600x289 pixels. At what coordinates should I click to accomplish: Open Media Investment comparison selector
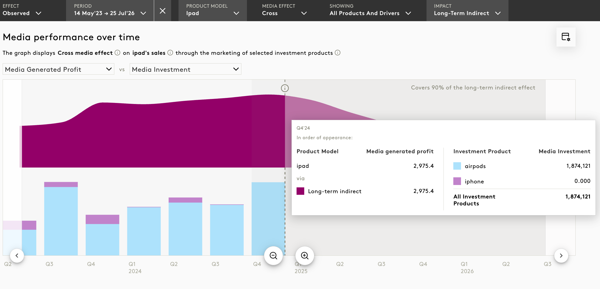coord(185,69)
